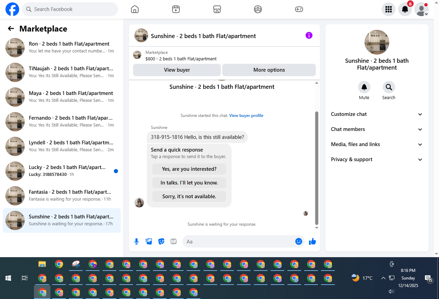Open Ron's conversation in list
Screen dimensions: 439x299
(62, 48)
